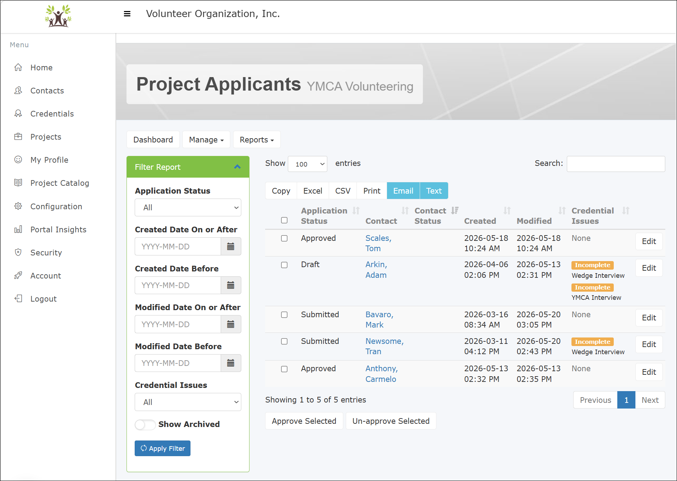Go to Portal Insights in sidebar menu

pos(58,229)
